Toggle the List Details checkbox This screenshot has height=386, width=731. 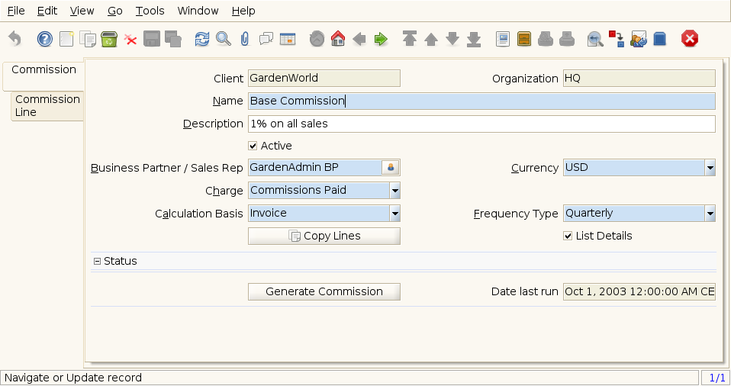(x=568, y=236)
